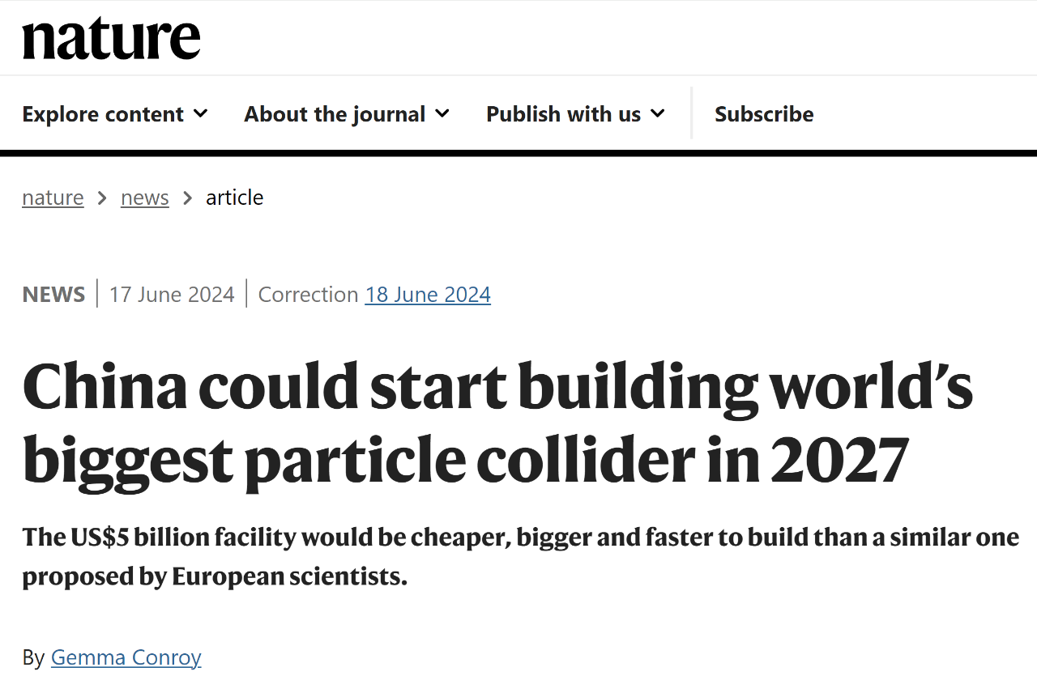The height and width of the screenshot is (676, 1037).
Task: Click the nature logo at top
Action: tap(111, 39)
